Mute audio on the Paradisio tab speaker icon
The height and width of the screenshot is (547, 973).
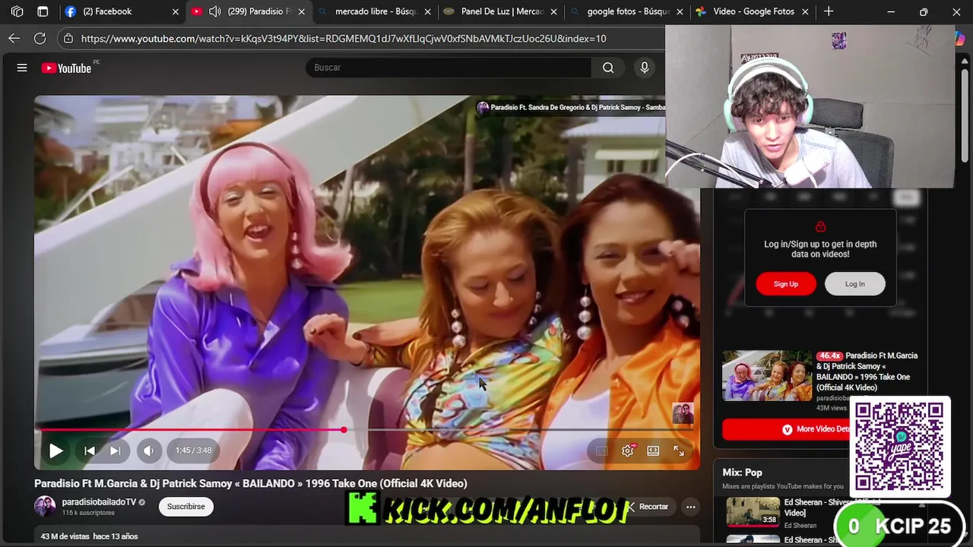point(215,11)
